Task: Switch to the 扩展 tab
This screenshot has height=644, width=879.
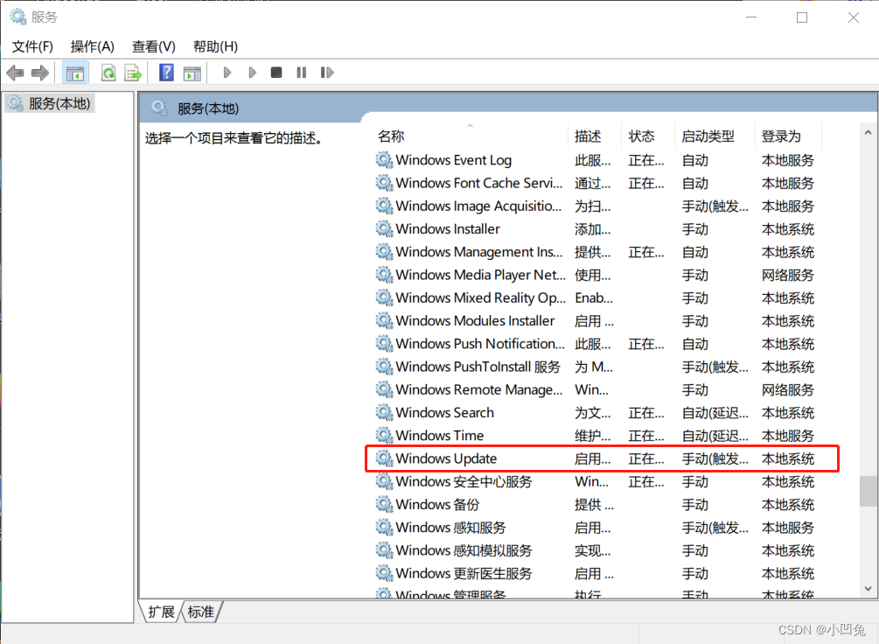Action: click(162, 612)
